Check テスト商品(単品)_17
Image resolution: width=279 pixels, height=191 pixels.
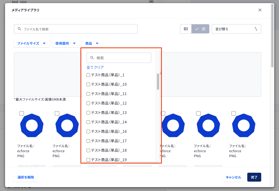coord(88,141)
